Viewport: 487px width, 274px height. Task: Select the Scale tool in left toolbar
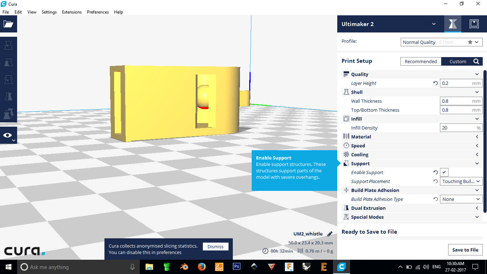[8, 63]
